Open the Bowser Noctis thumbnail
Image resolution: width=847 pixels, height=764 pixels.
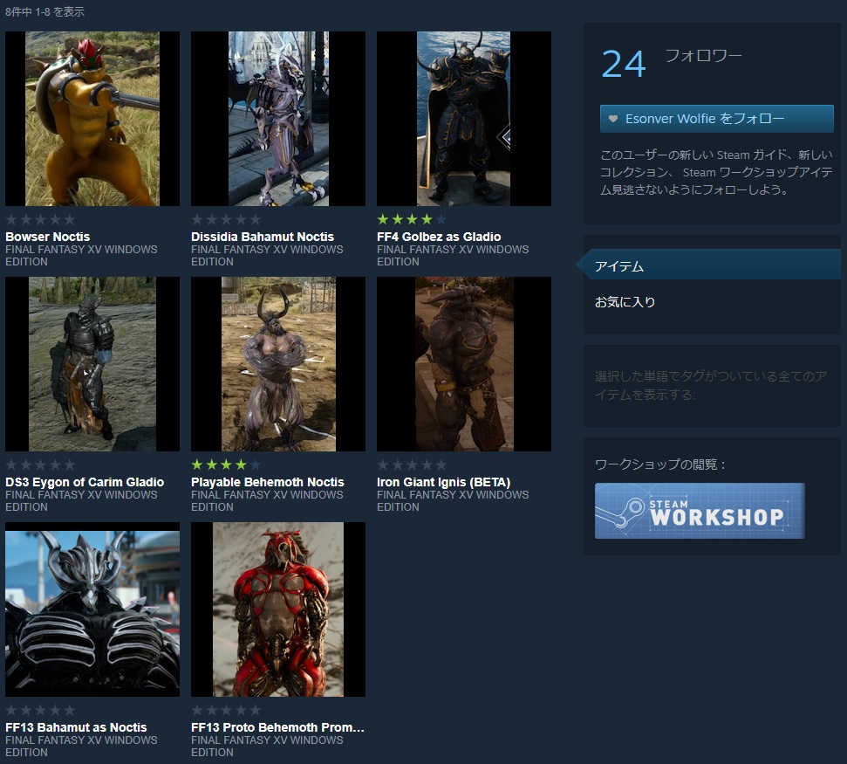pyautogui.click(x=92, y=119)
